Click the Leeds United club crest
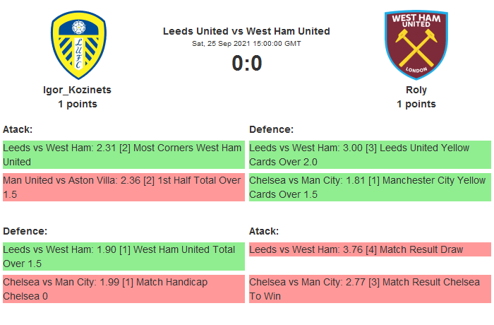The height and width of the screenshot is (325, 494). pos(78,45)
